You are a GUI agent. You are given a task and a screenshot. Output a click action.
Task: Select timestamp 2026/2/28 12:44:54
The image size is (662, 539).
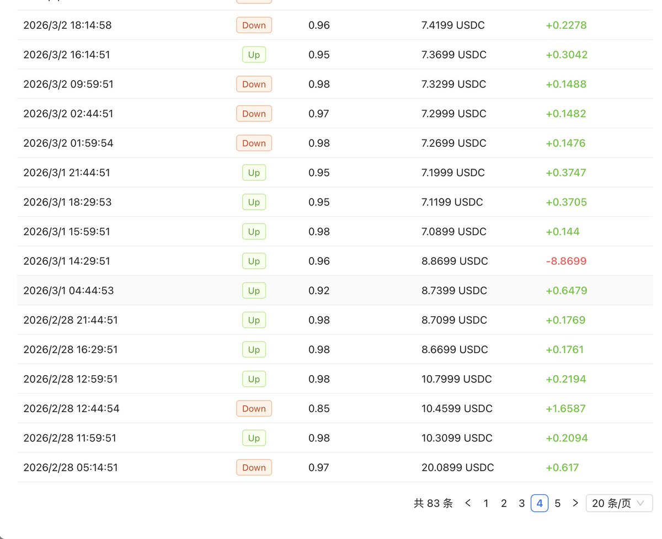tap(71, 408)
